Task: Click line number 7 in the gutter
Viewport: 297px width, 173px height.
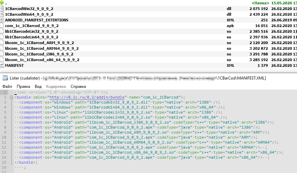Action: tap(5, 122)
